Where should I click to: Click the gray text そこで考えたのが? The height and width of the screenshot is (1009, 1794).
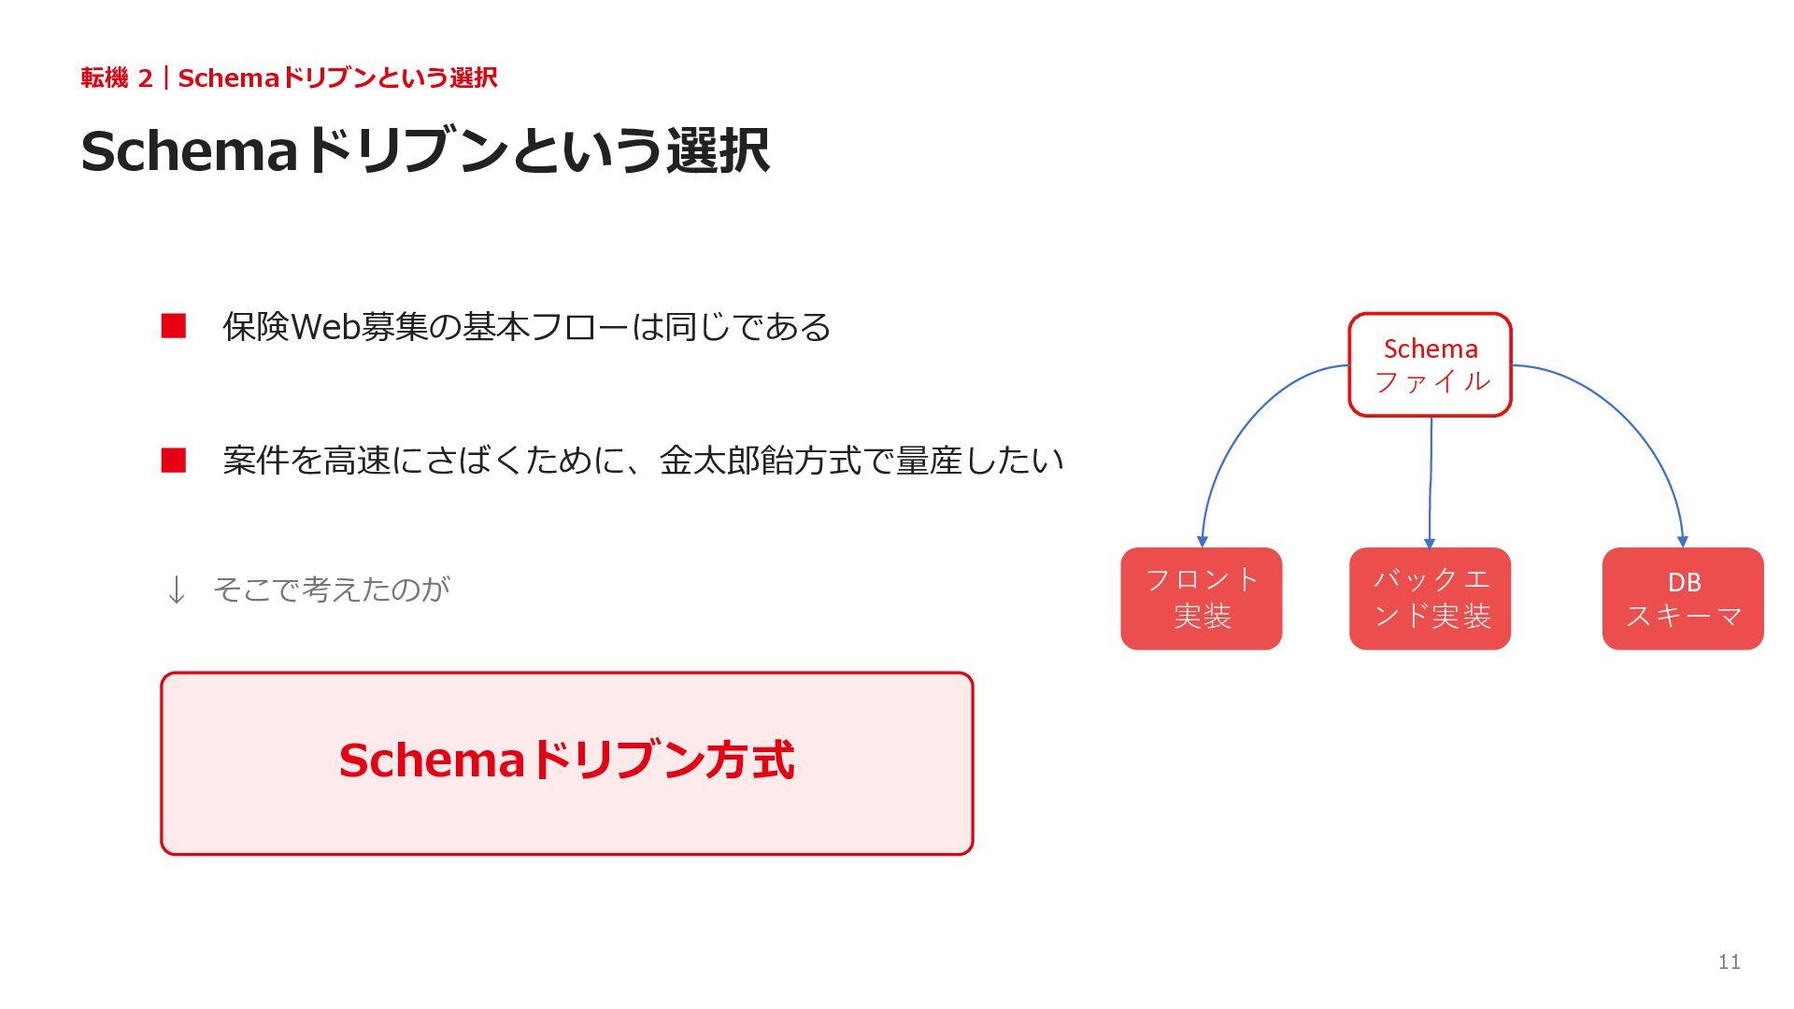click(x=332, y=589)
